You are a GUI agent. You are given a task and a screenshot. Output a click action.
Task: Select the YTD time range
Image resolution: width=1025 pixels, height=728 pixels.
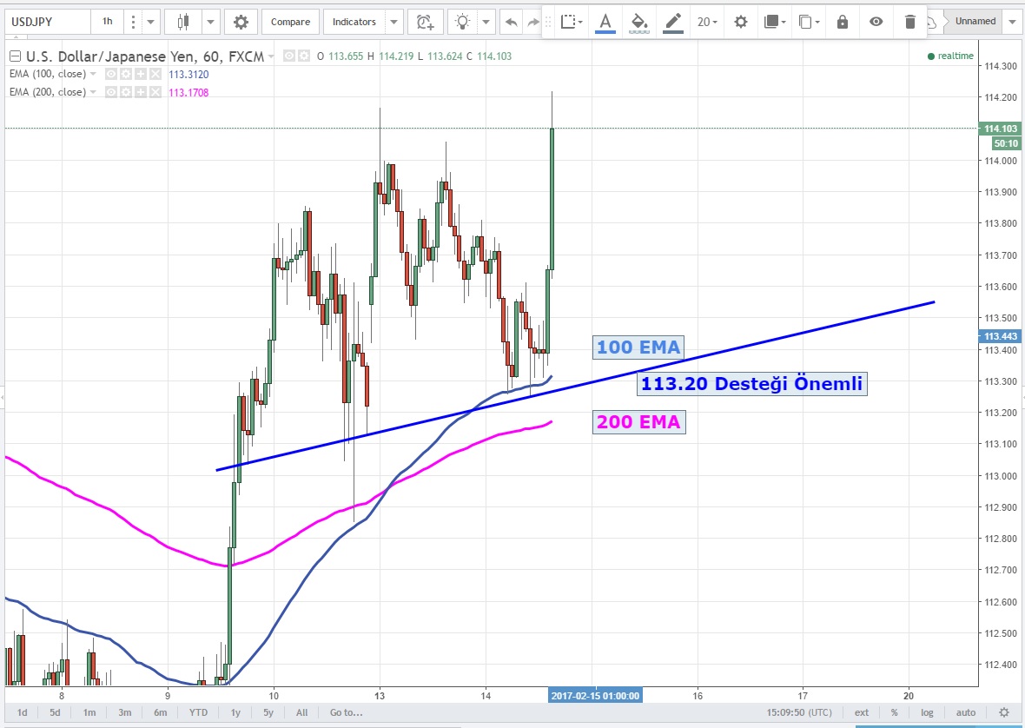click(198, 712)
